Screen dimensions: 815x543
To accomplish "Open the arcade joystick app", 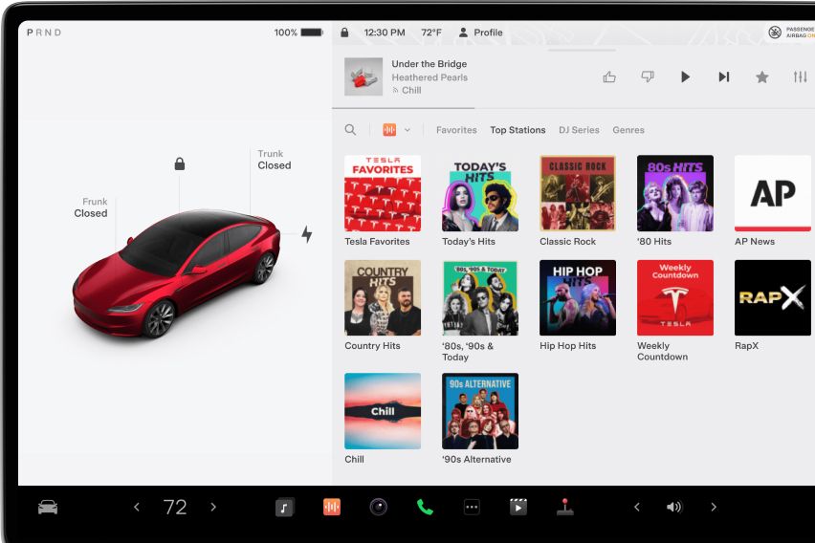I will click(565, 508).
